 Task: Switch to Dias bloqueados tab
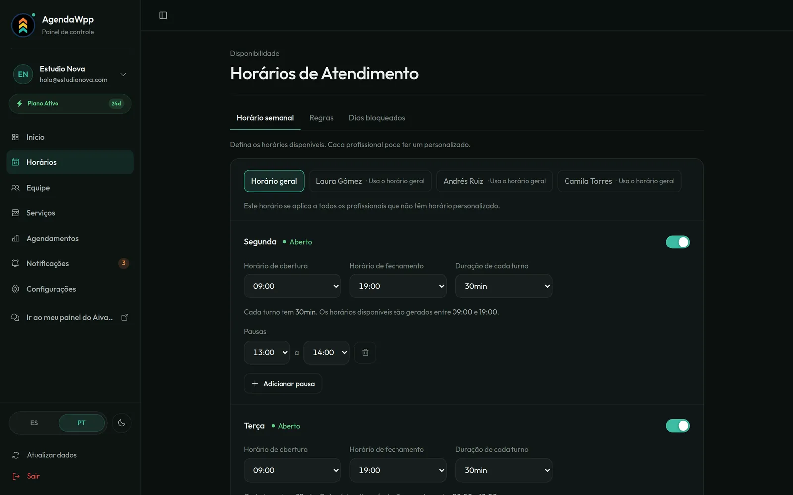click(377, 118)
